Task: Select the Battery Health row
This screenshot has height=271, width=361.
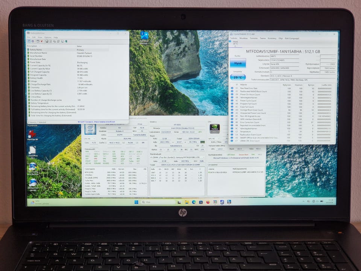Action: point(68,78)
